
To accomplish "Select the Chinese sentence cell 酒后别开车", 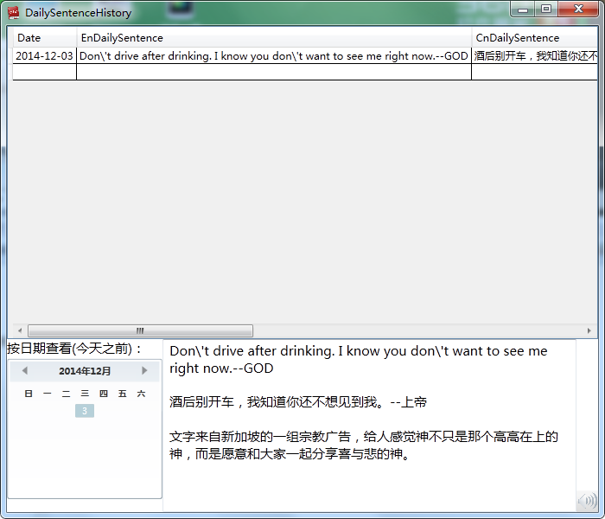I will pyautogui.click(x=534, y=56).
